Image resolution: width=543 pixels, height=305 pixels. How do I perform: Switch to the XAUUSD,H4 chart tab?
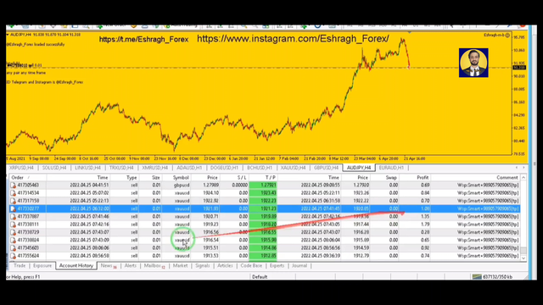[x=293, y=168]
